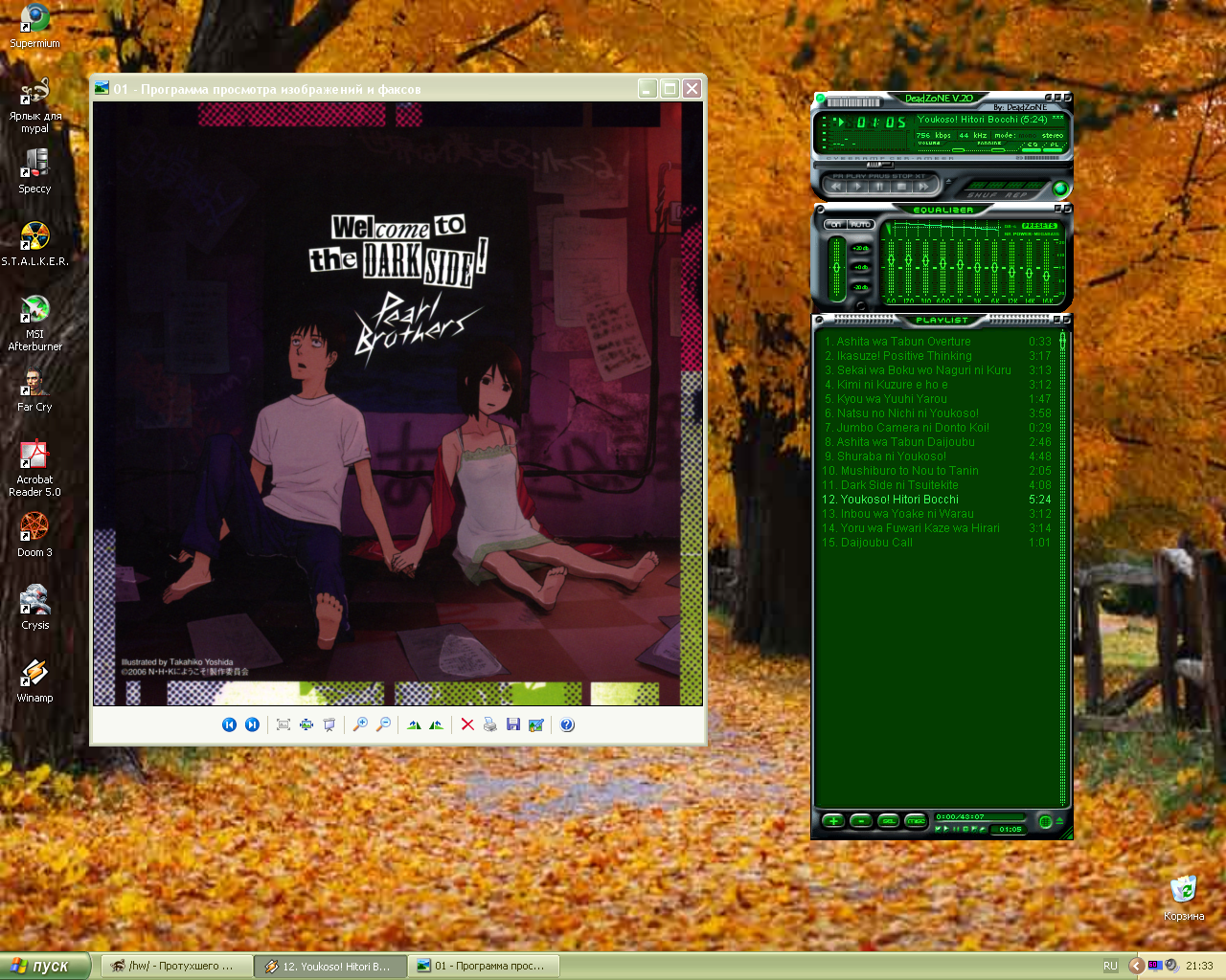Rotate the image clockwise
This screenshot has height=980, width=1226.
414,724
